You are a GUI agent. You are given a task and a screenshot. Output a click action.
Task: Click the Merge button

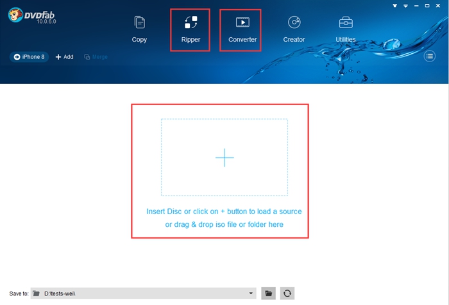96,57
